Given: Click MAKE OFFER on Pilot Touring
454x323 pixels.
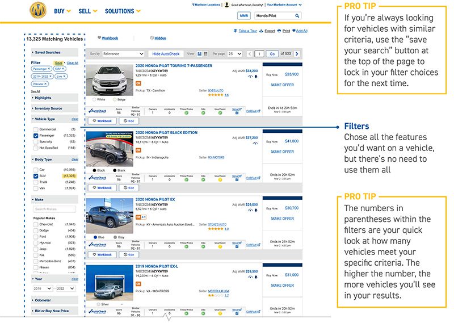Looking at the screenshot, I should point(282,85).
